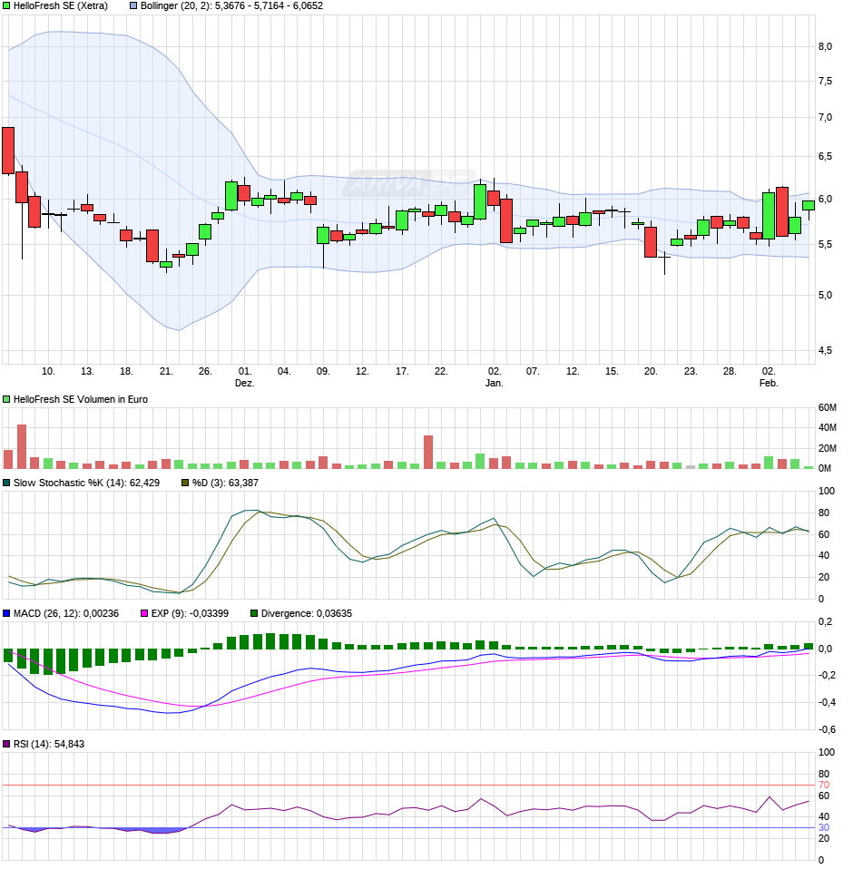Viewport: 853px width, 869px height.
Task: Click the teal Slow Stochastic %K legend swatch
Action: [x=6, y=483]
